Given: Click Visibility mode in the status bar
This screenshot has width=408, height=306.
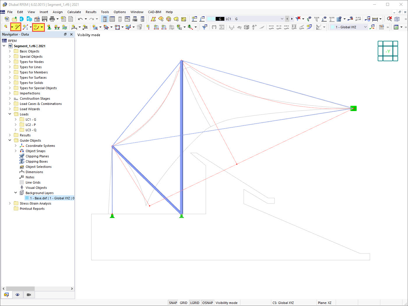Looking at the screenshot, I should point(227,303).
